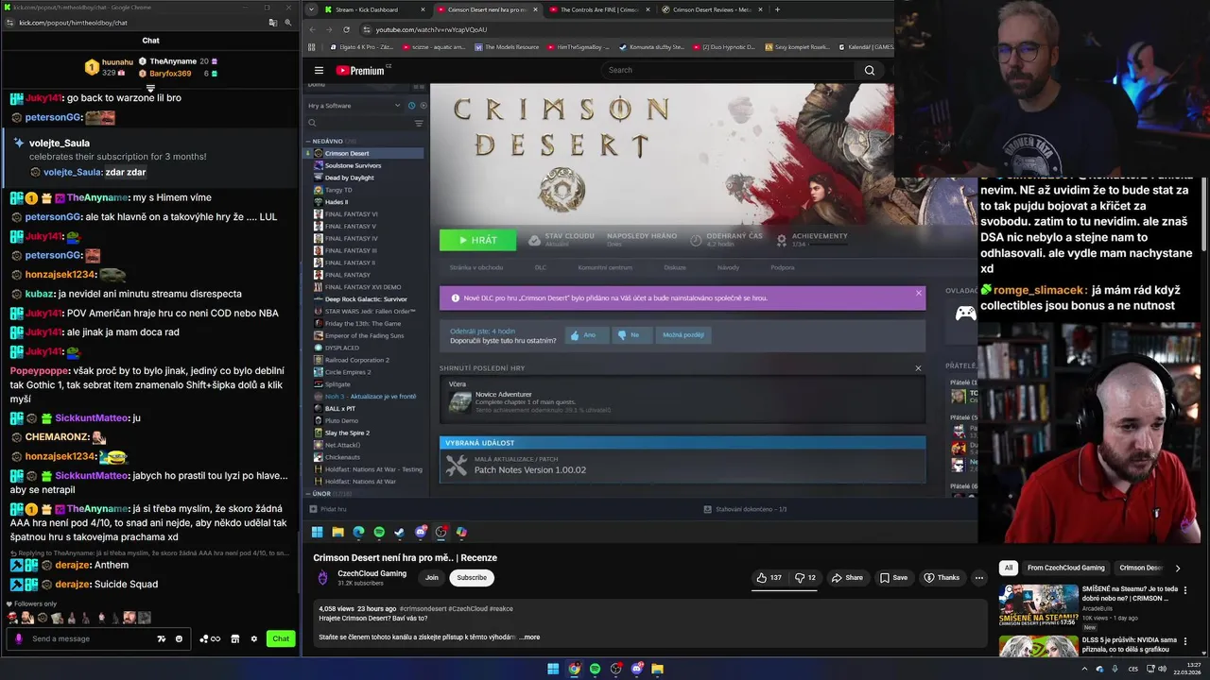Close the Shrnutí poslední hry section
This screenshot has height=680, width=1210.
[918, 368]
